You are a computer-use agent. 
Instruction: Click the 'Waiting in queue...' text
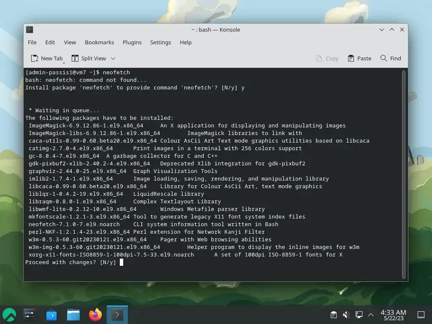[67, 111]
